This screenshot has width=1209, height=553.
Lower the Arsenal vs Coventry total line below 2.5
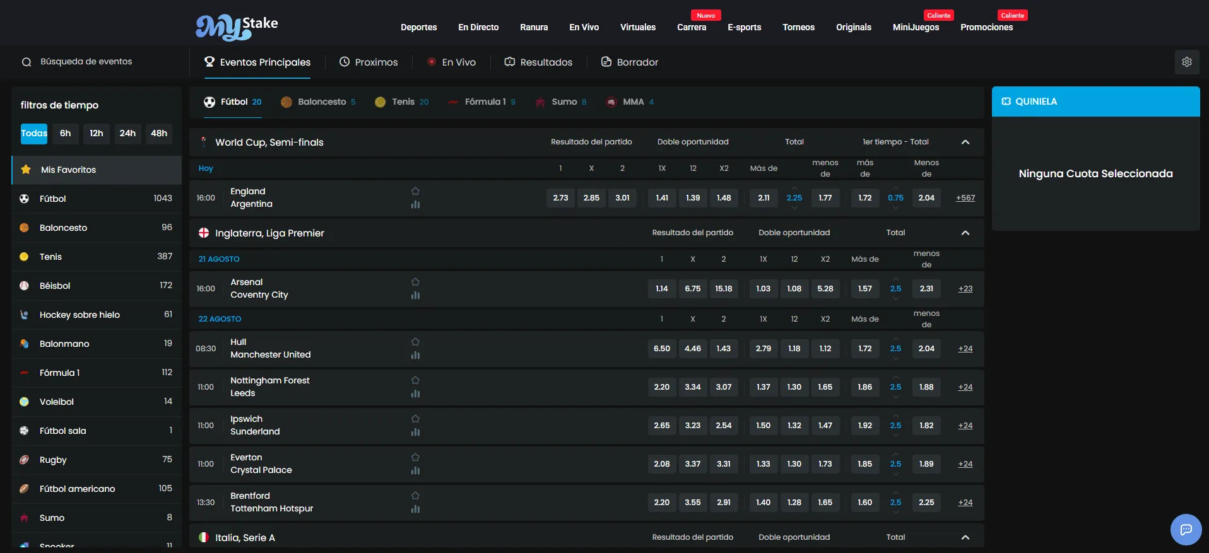pyautogui.click(x=895, y=298)
